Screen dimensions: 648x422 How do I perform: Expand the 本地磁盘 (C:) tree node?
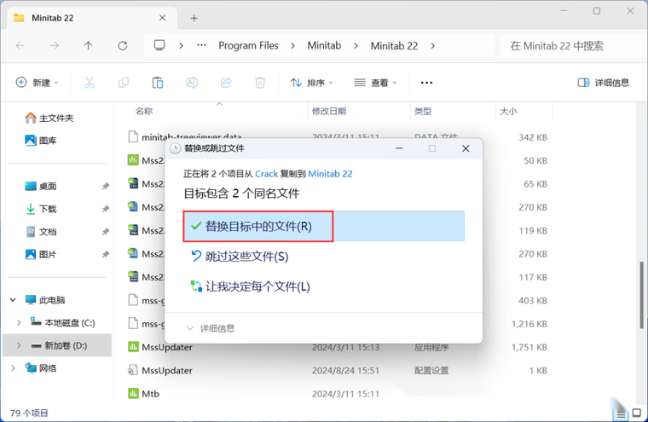[19, 322]
